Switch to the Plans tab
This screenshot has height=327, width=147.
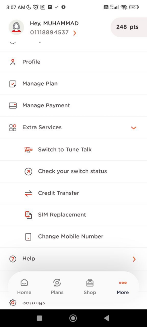click(x=57, y=287)
